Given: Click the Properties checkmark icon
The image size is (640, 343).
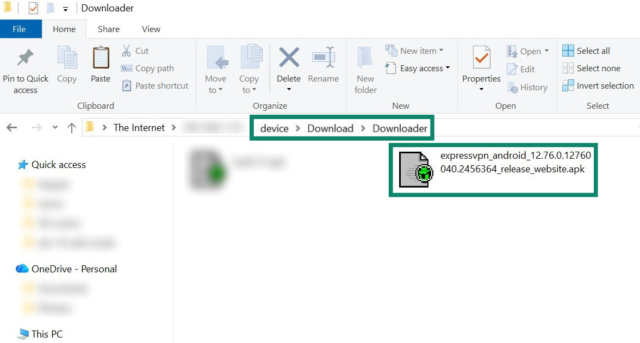Looking at the screenshot, I should (481, 58).
